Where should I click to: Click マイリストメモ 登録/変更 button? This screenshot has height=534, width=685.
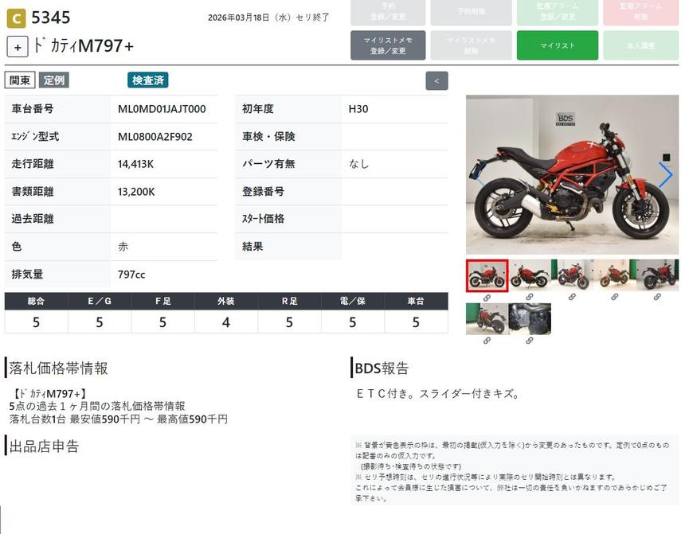click(388, 45)
